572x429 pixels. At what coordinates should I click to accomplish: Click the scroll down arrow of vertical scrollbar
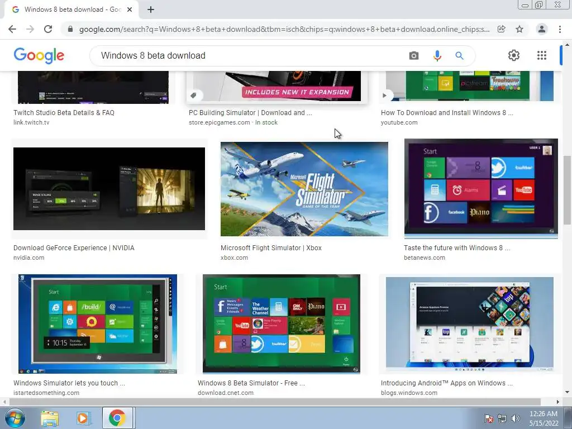point(567,392)
